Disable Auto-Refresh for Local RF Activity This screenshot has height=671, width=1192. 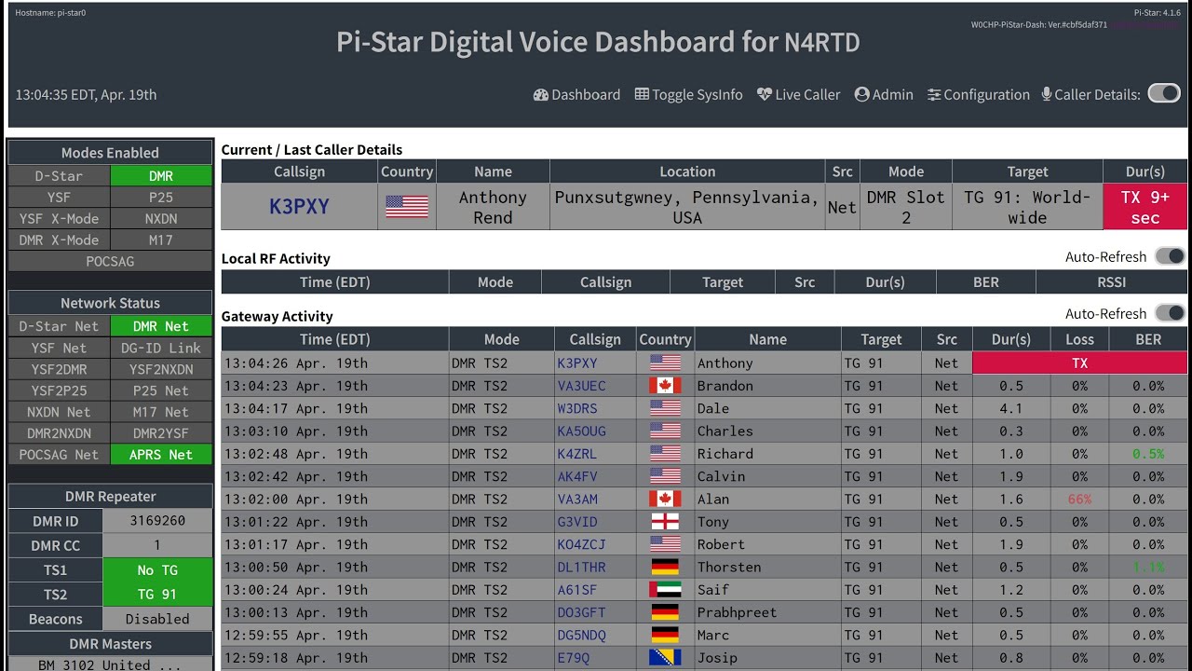click(1170, 255)
